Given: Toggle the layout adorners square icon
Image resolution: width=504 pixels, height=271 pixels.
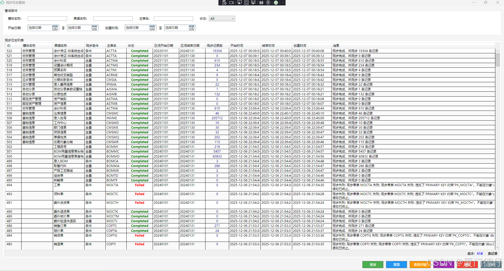Looking at the screenshot, I should (246, 3).
